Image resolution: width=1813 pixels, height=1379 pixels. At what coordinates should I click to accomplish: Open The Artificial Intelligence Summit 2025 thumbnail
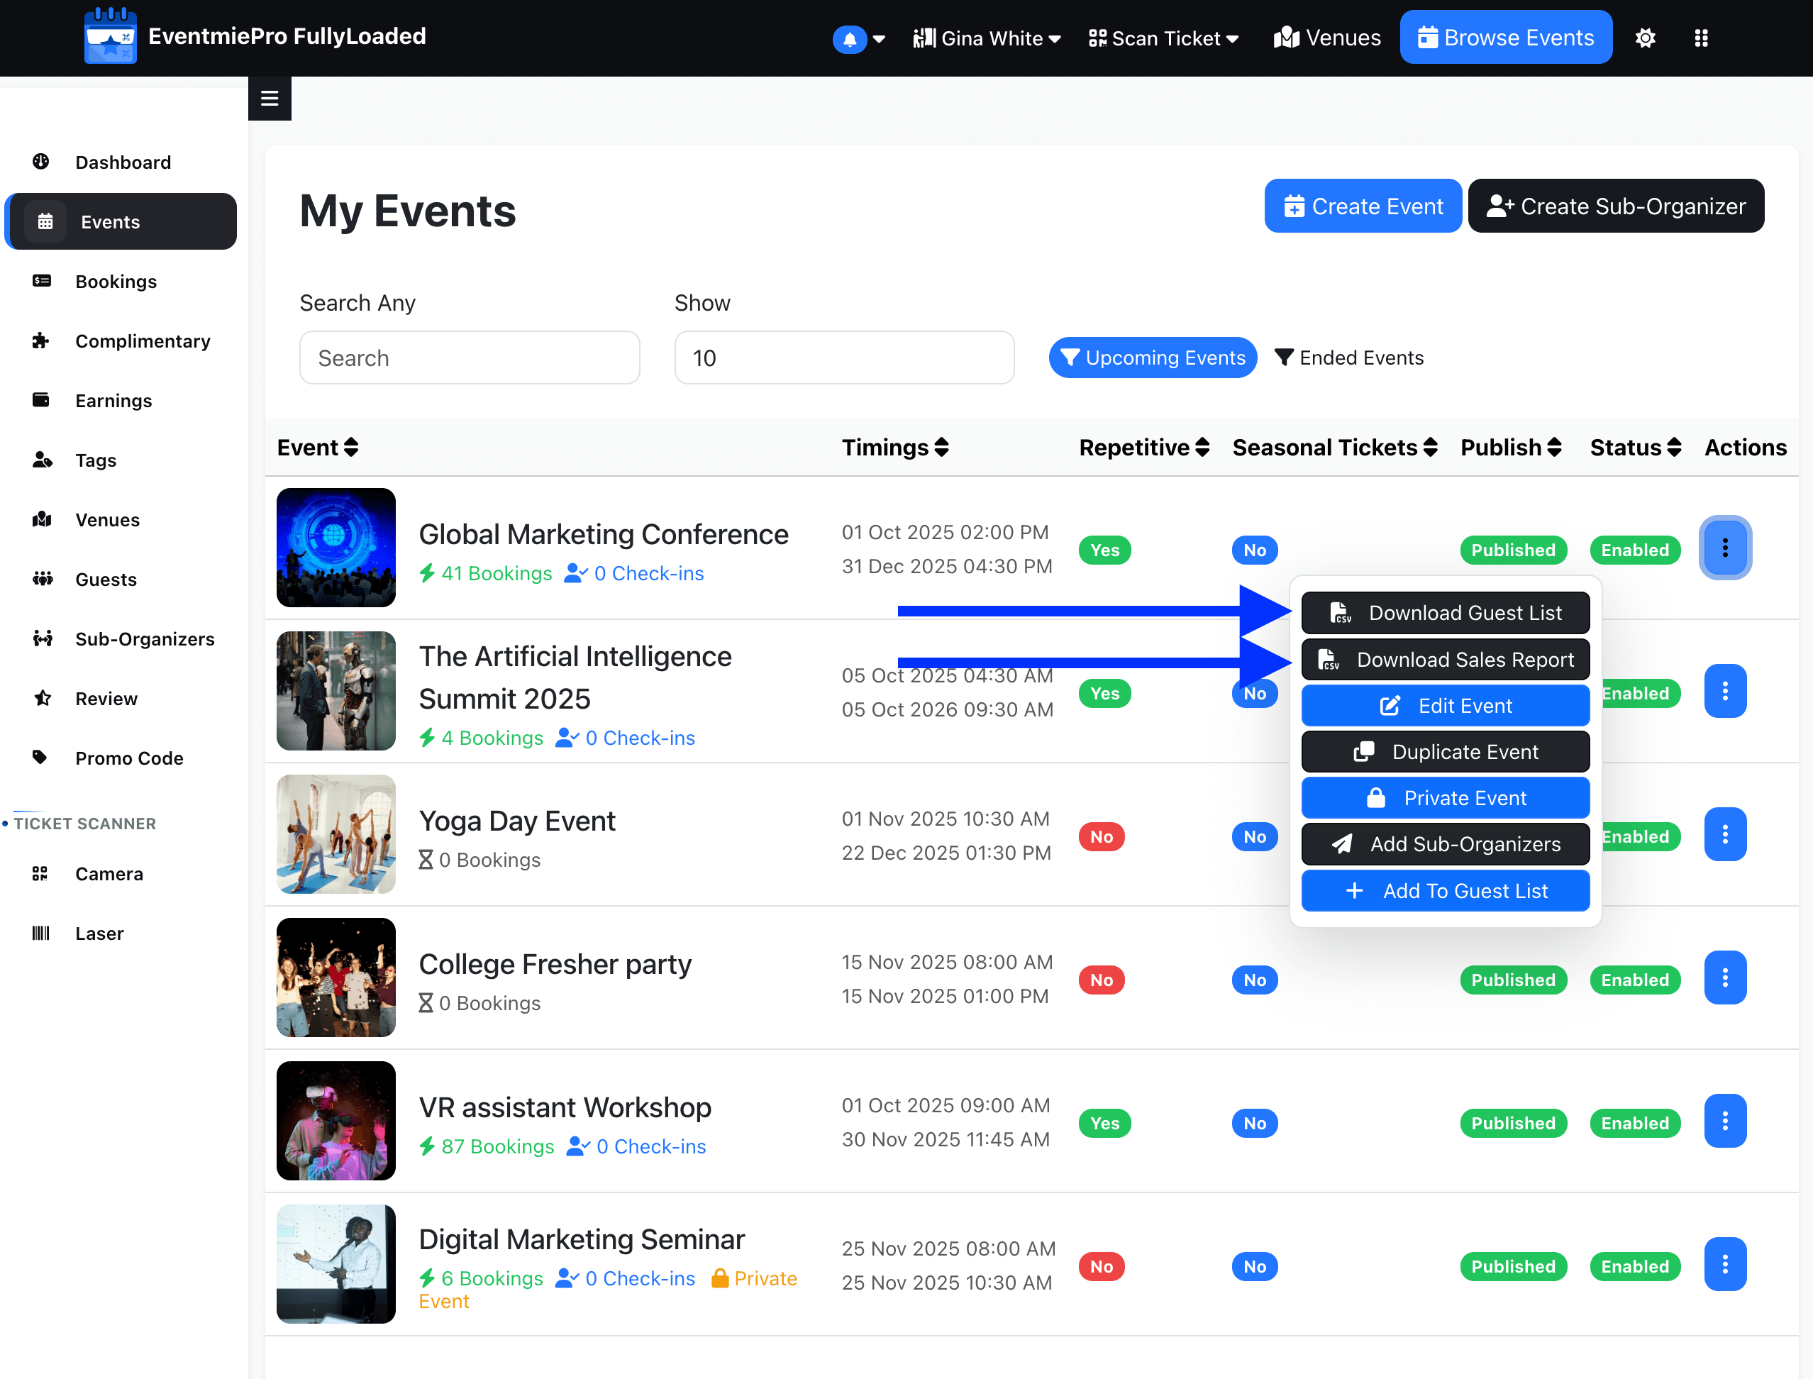point(336,691)
